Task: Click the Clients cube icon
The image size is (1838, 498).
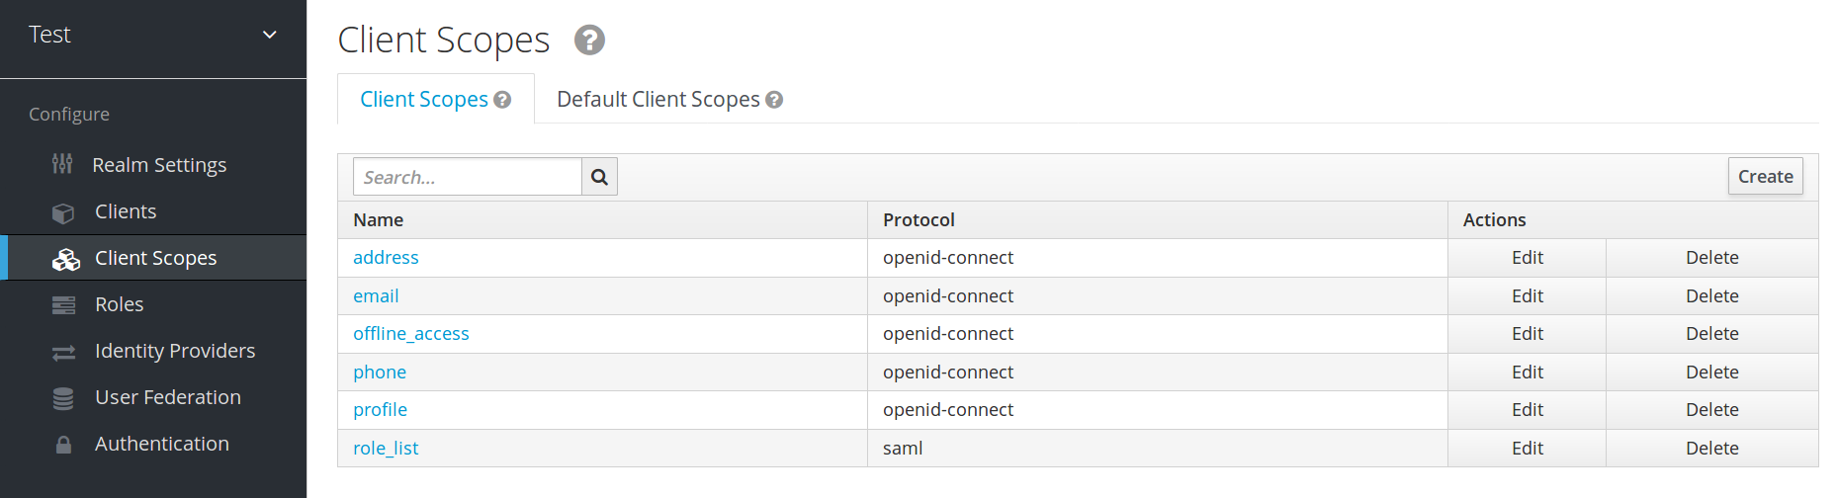Action: point(63,212)
